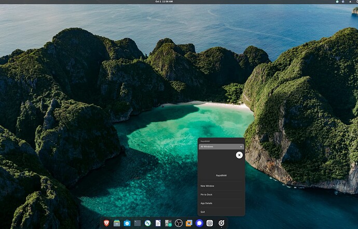The height and width of the screenshot is (229, 358).
Task: Choose Quit in the RapidRAW menu
Action: tap(221, 212)
